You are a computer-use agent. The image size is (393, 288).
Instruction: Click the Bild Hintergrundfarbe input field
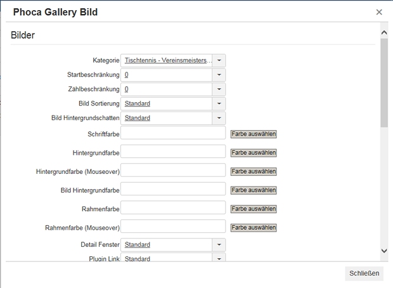[173, 189]
